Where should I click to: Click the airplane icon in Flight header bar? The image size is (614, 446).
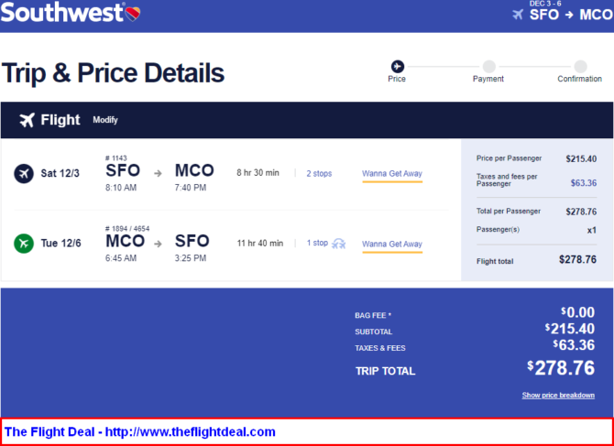pyautogui.click(x=27, y=120)
